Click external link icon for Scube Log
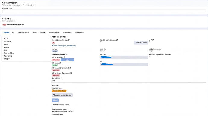Screen dimensions: 208x116 tap(53, 45)
